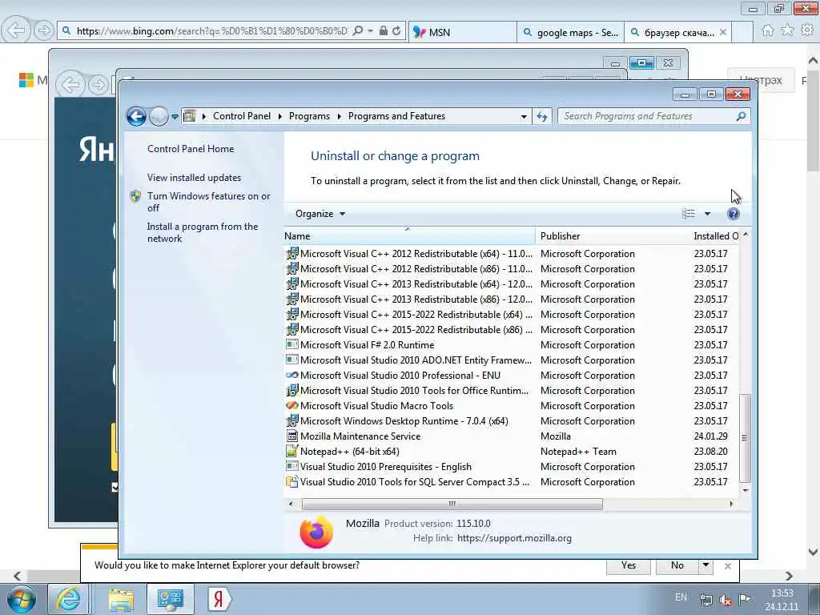
Task: Click the blue Help icon
Action: [x=734, y=213]
